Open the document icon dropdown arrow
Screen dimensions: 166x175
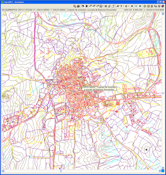pyautogui.click(x=103, y=6)
